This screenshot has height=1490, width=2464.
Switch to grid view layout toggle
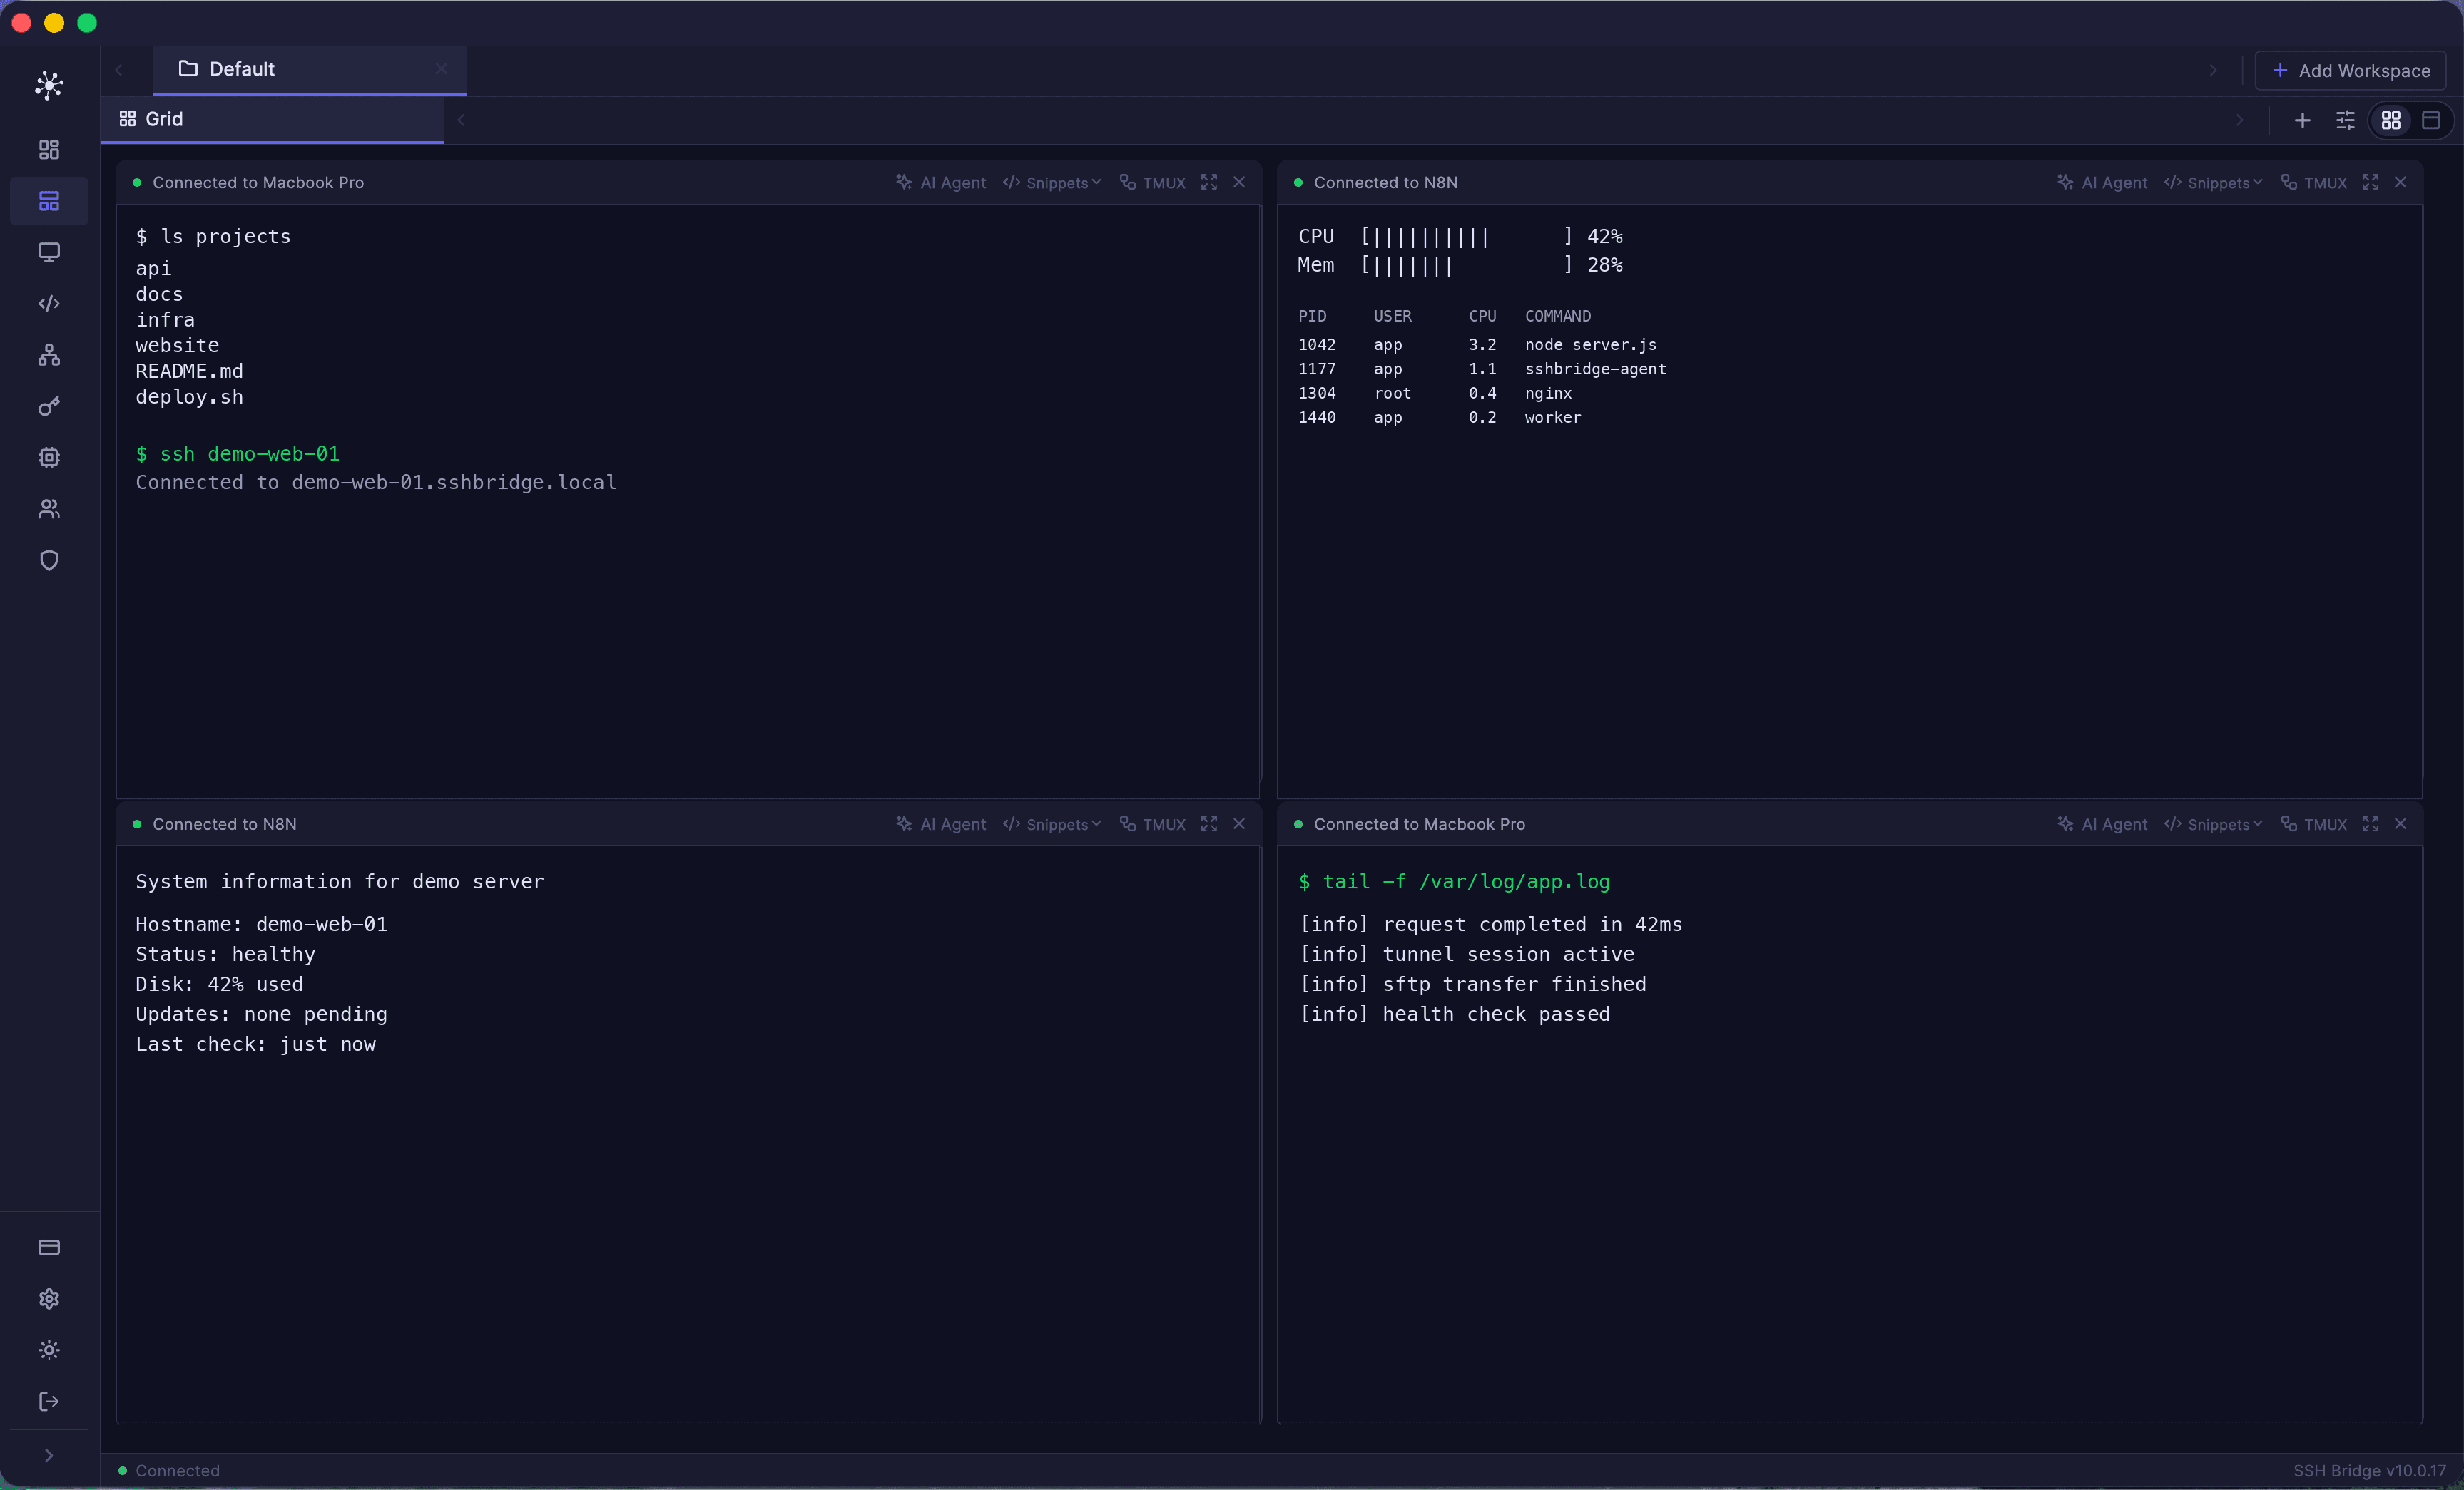(x=2391, y=120)
